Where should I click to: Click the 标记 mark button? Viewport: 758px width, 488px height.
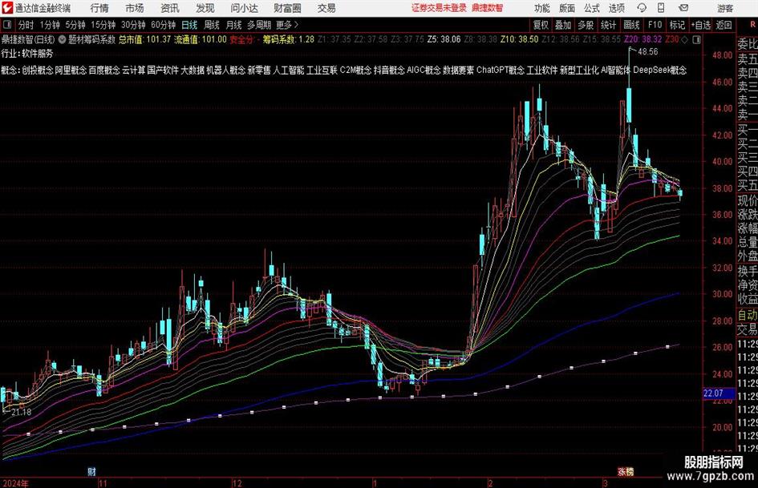677,25
